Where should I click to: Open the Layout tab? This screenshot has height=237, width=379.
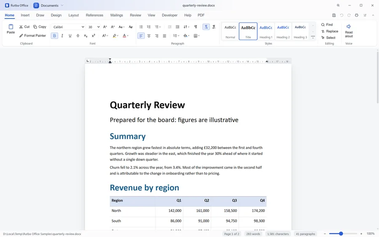click(73, 15)
